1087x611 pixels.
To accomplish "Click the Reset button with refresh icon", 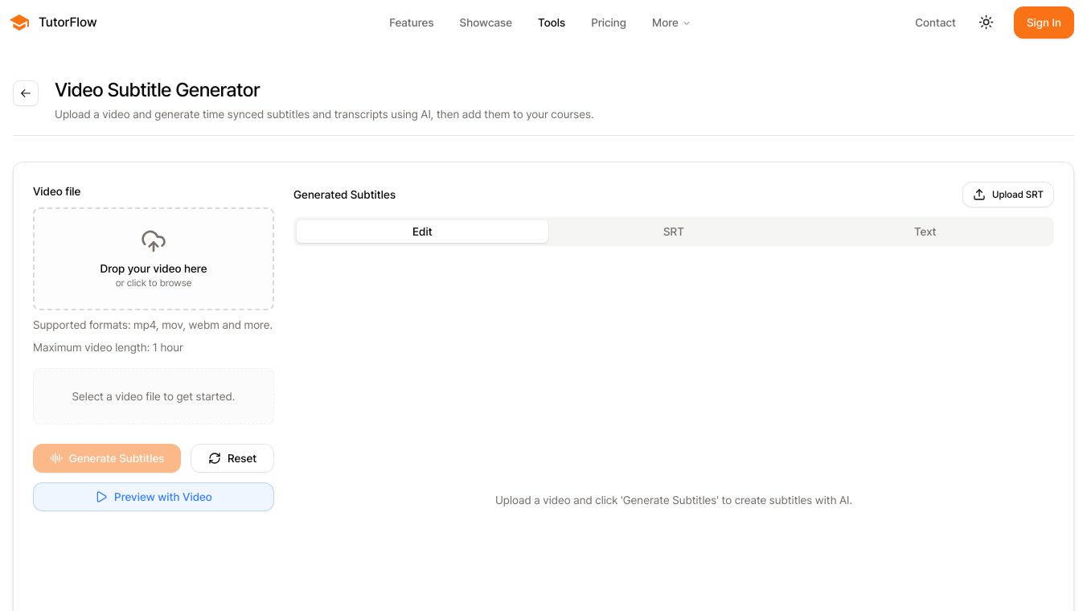I will pyautogui.click(x=232, y=458).
